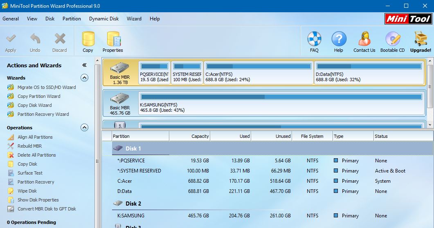Choose the Copy Disk operation
The image size is (434, 228).
tap(27, 164)
